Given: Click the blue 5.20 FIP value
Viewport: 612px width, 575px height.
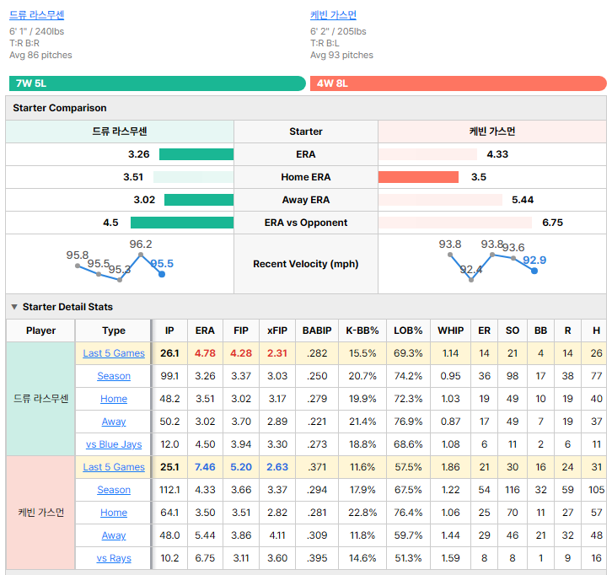Looking at the screenshot, I should pyautogui.click(x=241, y=467).
